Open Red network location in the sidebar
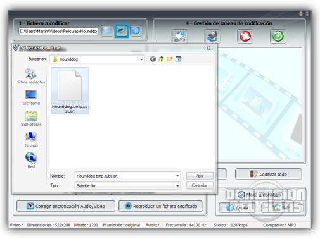The width and height of the screenshot is (320, 239). pos(31,161)
